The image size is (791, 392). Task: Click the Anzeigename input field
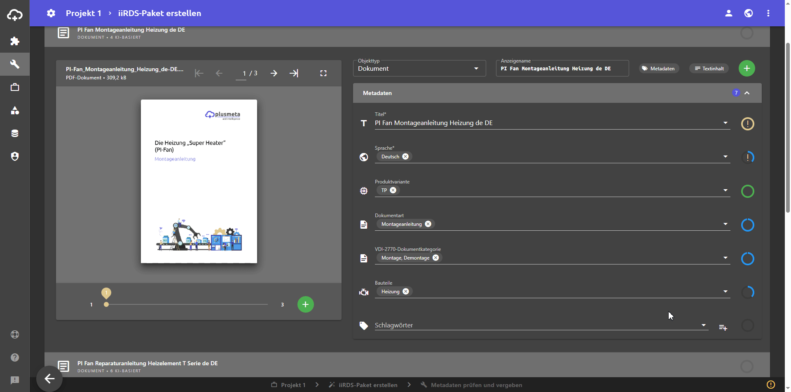pyautogui.click(x=562, y=69)
